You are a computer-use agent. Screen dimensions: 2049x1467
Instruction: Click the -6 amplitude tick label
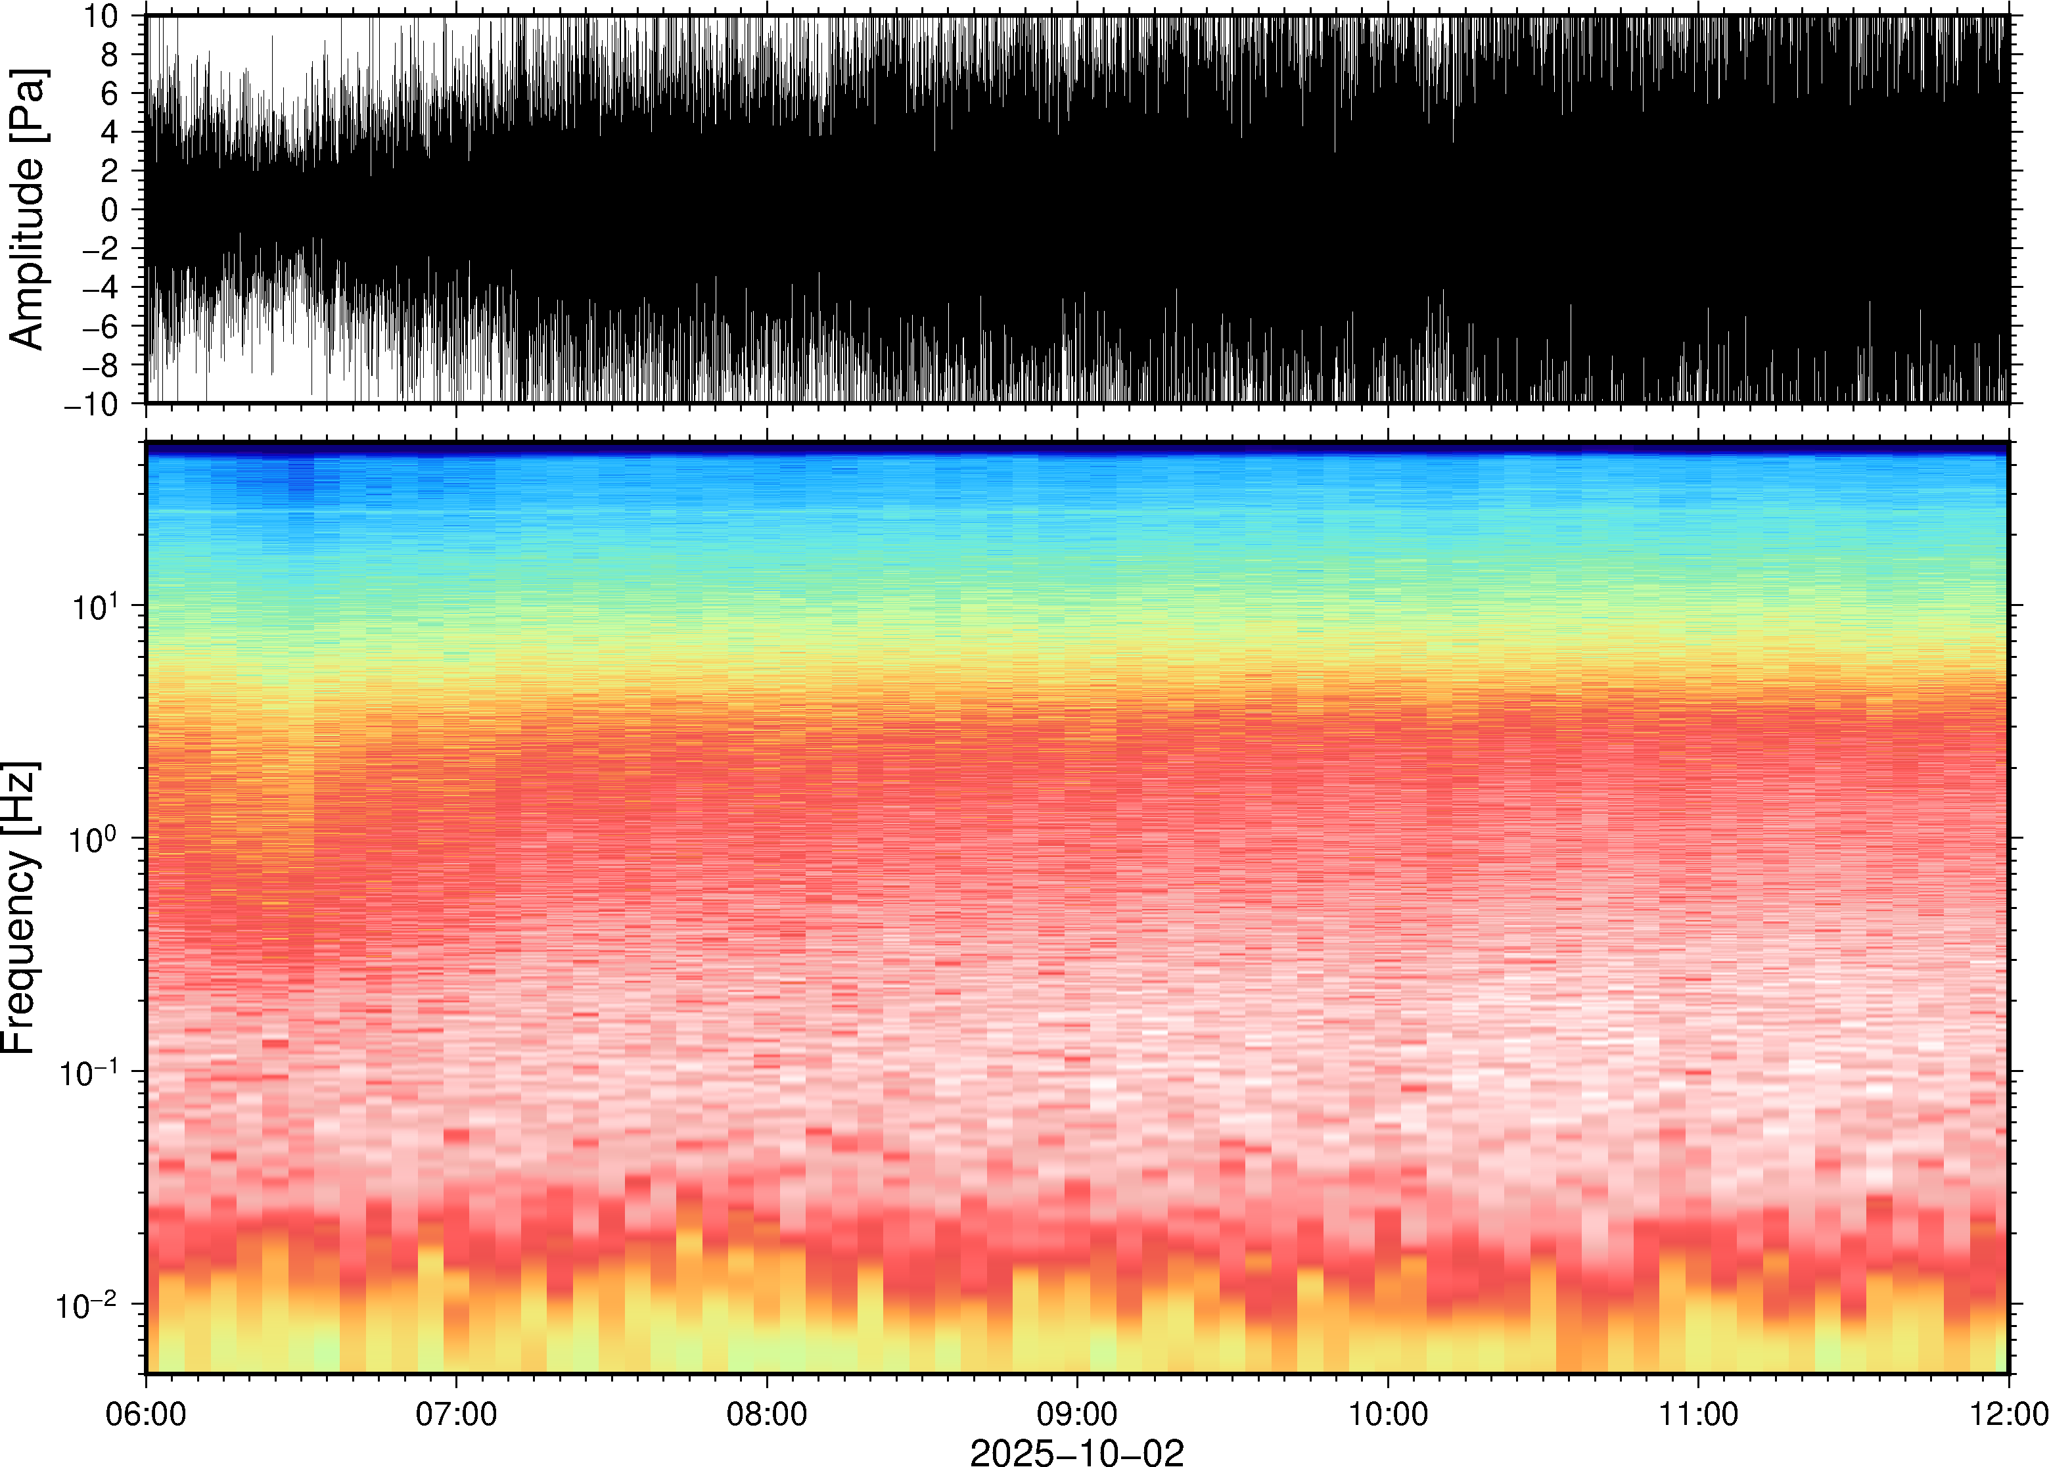(101, 327)
